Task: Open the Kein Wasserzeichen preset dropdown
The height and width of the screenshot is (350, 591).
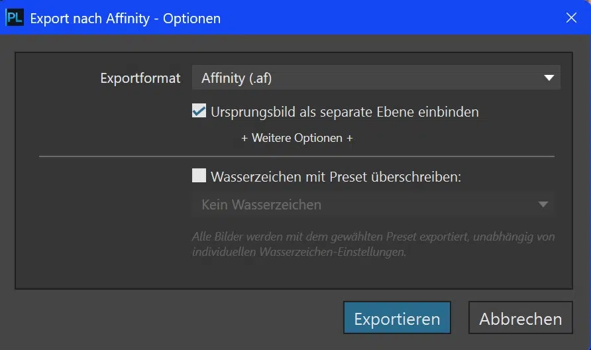Action: pos(373,204)
